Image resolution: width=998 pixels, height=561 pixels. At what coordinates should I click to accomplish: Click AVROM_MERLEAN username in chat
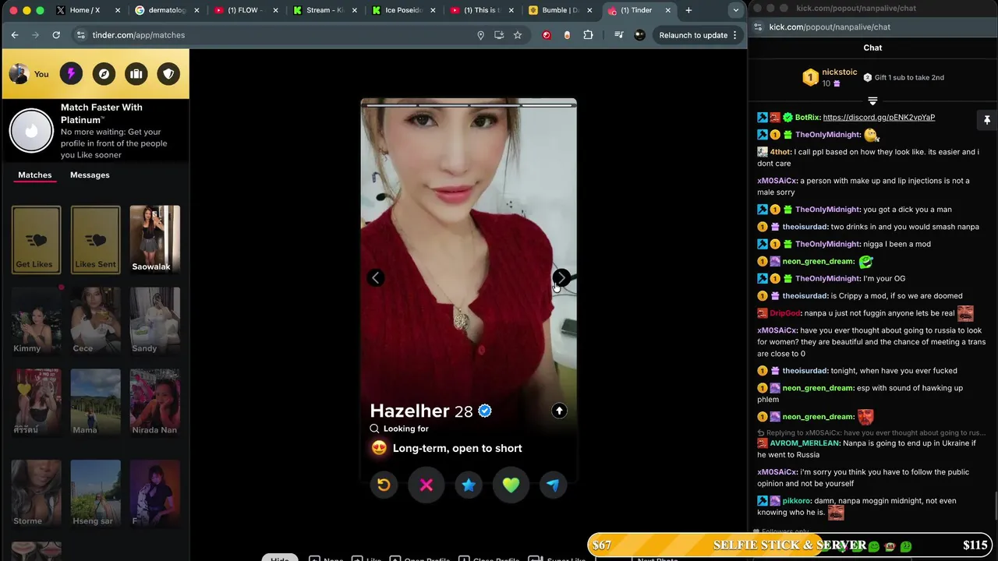(x=804, y=443)
